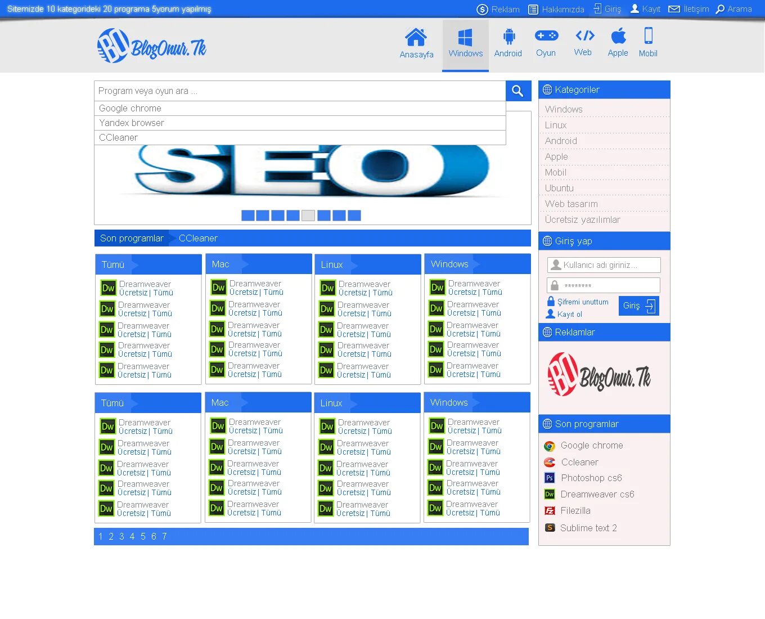Open the Mobil phone icon
Image resolution: width=765 pixels, height=619 pixels.
[649, 35]
